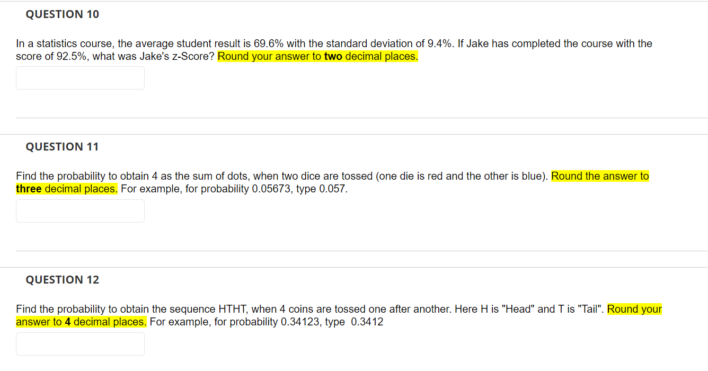Screen dimensions: 708x371
Task: Click the answer input field for Question 10
Action: click(79, 77)
